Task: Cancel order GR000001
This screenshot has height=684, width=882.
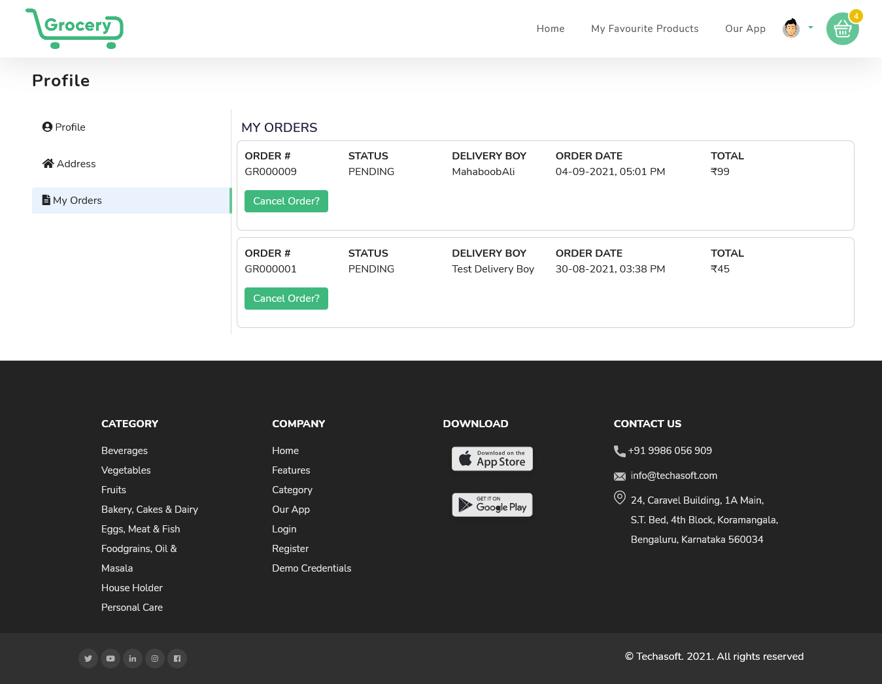Action: (286, 299)
